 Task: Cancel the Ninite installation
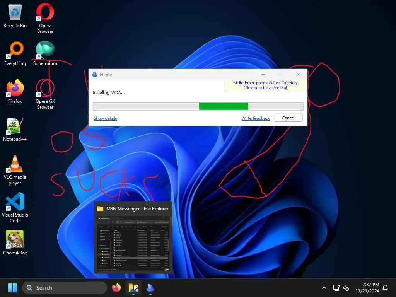click(x=288, y=118)
